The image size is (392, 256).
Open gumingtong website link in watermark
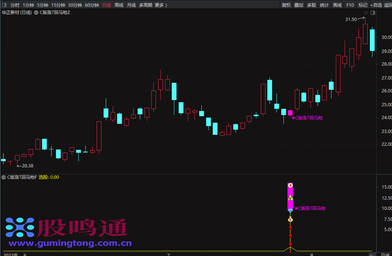coord(70,243)
